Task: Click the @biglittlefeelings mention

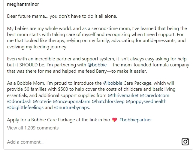Action: click(x=25, y=108)
